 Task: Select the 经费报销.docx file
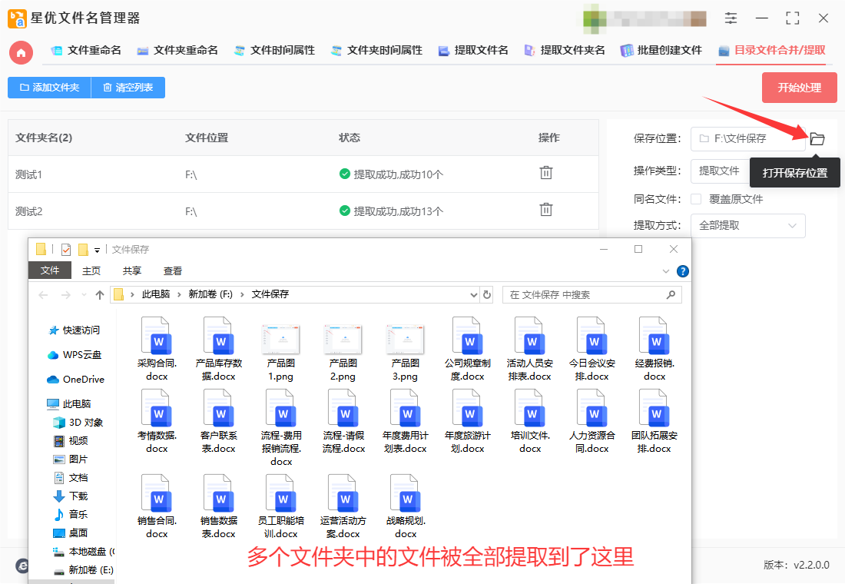coord(654,349)
